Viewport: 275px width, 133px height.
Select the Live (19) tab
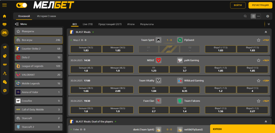point(88,24)
